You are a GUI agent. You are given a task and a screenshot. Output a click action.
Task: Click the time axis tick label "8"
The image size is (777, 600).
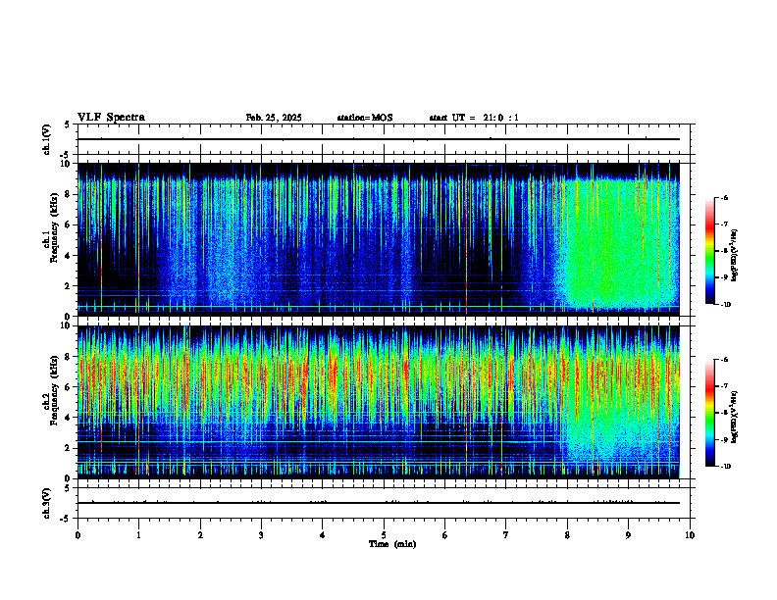click(x=567, y=535)
